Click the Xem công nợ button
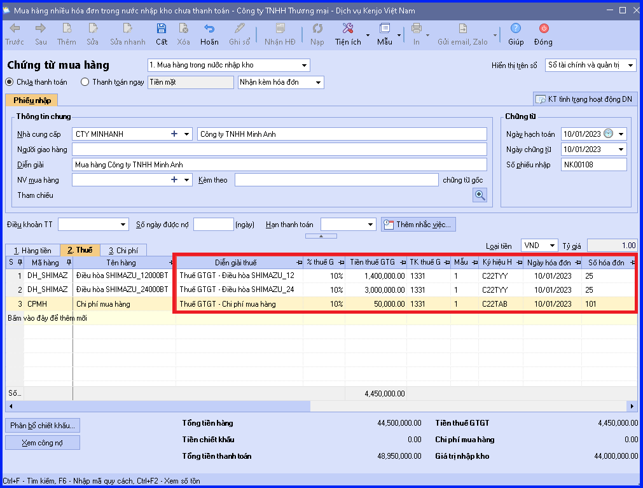Viewport: 643px width, 488px height. 43,443
